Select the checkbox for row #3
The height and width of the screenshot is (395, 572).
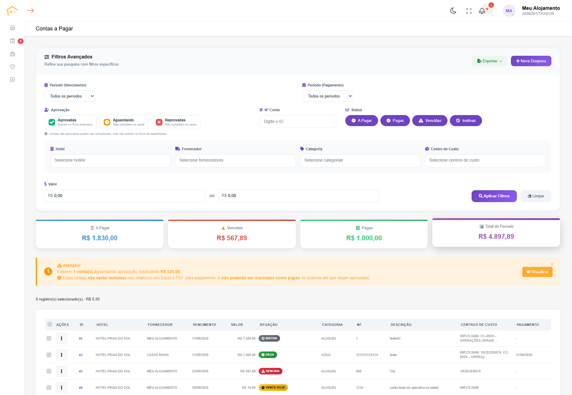tap(49, 355)
